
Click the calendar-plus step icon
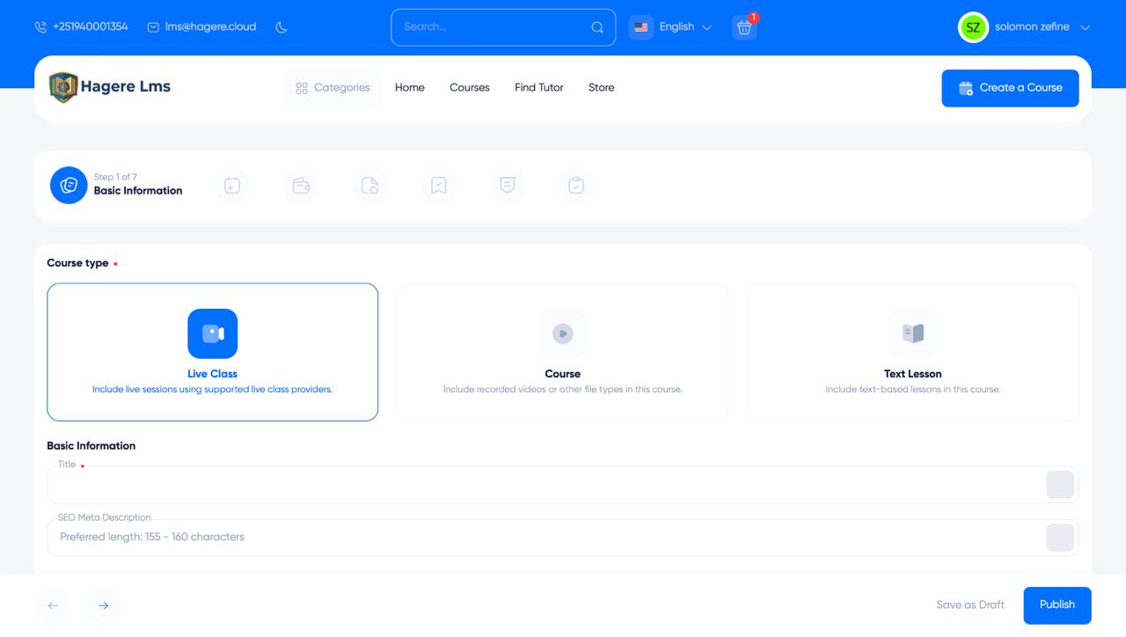(x=232, y=186)
